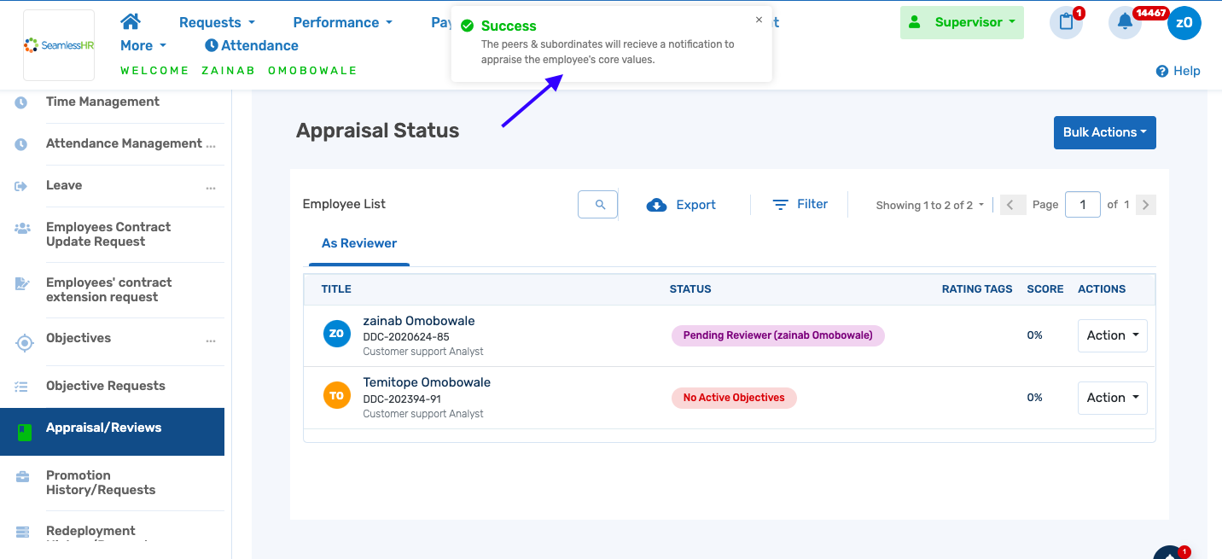Open the clipboard tasks icon
Viewport: 1222px width, 559px height.
click(1066, 22)
